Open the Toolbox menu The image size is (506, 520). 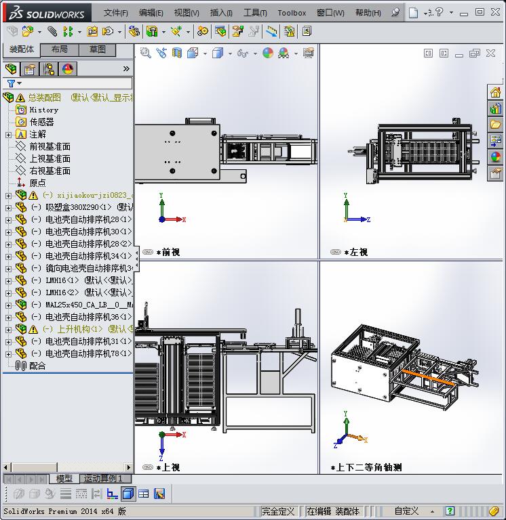click(292, 13)
